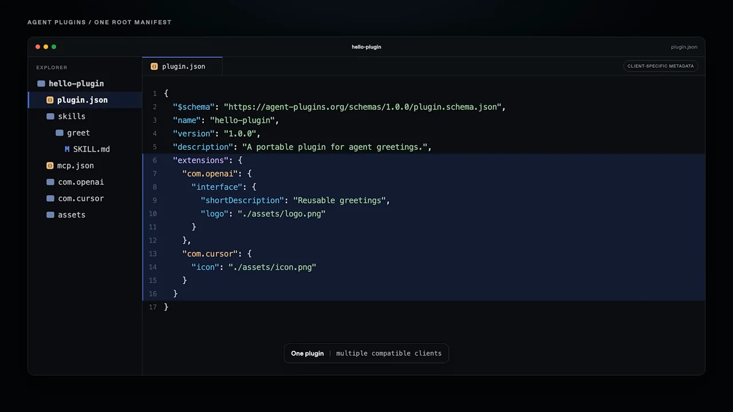Screen dimensions: 733x412
Task: Open mcp.json from the explorer
Action: tap(85, 165)
